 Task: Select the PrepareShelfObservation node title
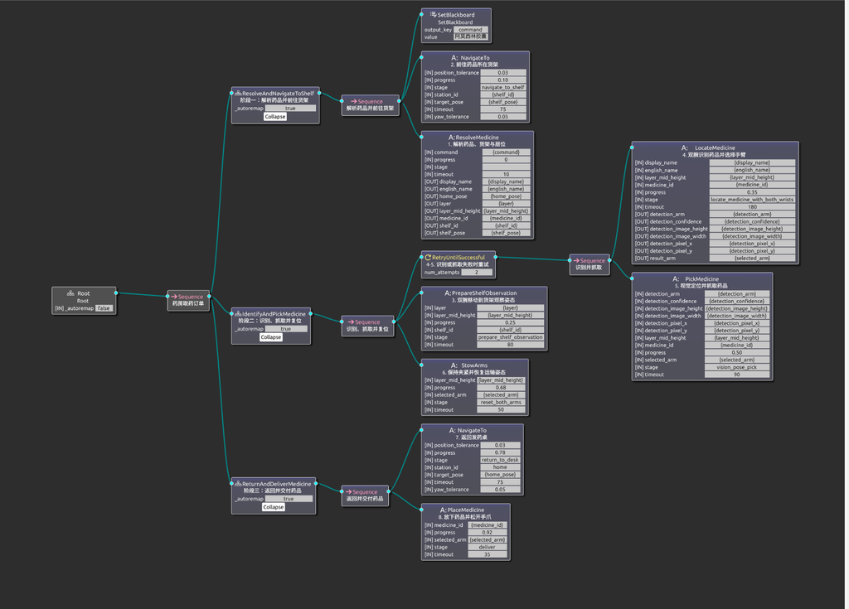(484, 292)
